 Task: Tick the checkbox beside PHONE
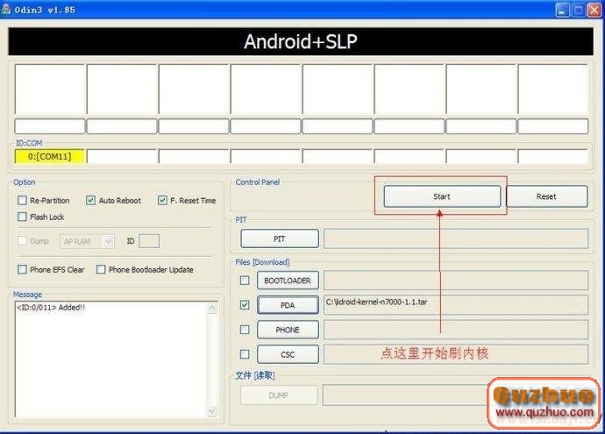[x=245, y=330]
